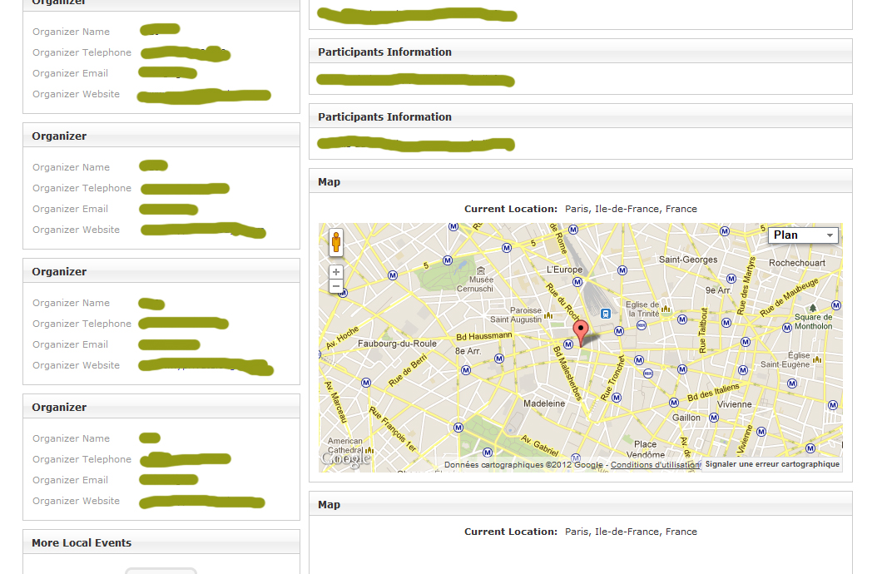Viewport: 877px width, 574px height.
Task: Click the Paroisse Saint Augustin church icon
Action: click(548, 315)
